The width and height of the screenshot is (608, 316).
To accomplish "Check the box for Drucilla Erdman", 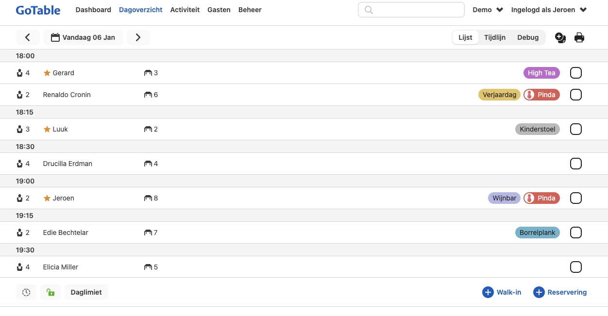I will coord(575,164).
